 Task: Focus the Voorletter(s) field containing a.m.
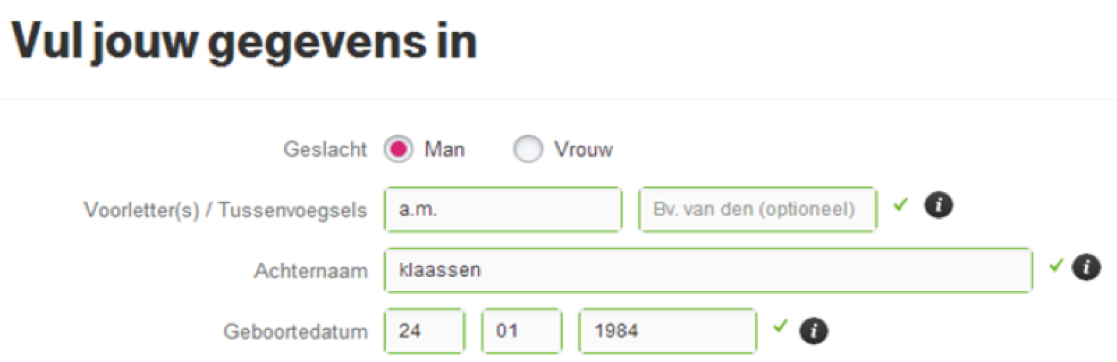(x=502, y=210)
